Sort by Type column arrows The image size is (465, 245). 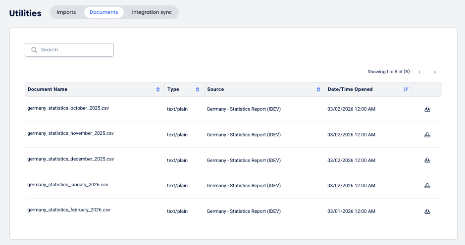tap(198, 89)
